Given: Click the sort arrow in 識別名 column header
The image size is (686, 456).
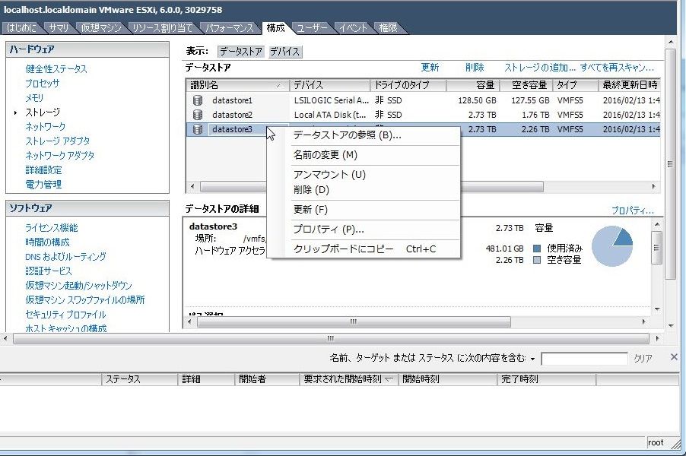Looking at the screenshot, I should (278, 86).
